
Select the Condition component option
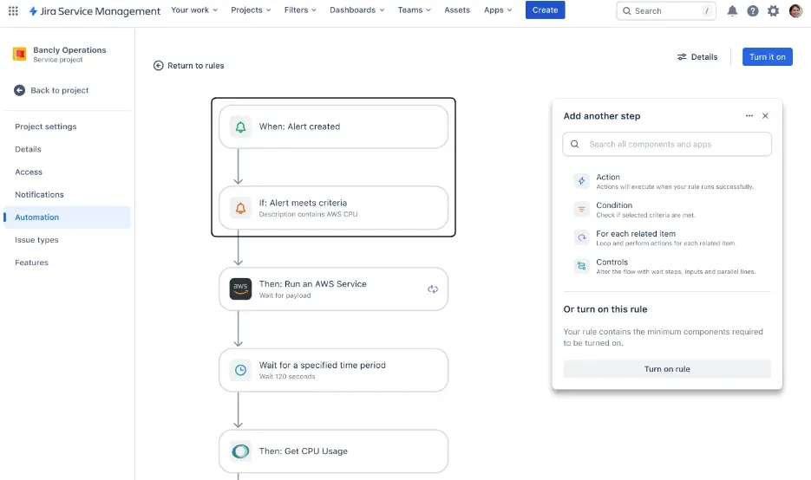614,209
